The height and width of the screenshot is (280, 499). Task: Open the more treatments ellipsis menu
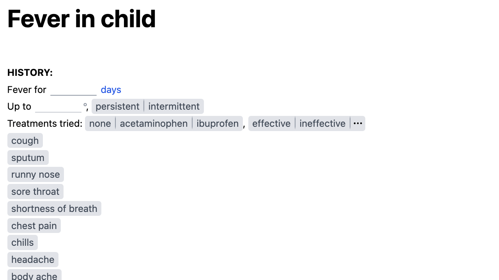click(357, 123)
